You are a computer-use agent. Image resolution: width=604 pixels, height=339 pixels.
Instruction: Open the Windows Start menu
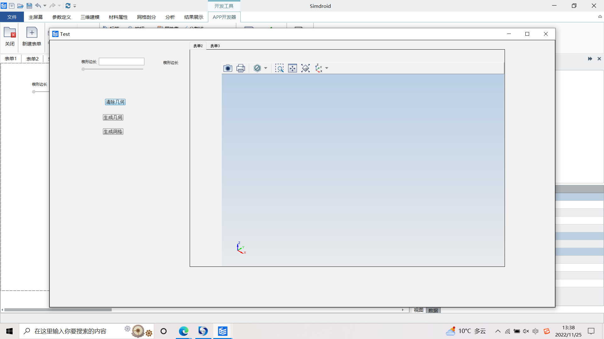click(9, 331)
